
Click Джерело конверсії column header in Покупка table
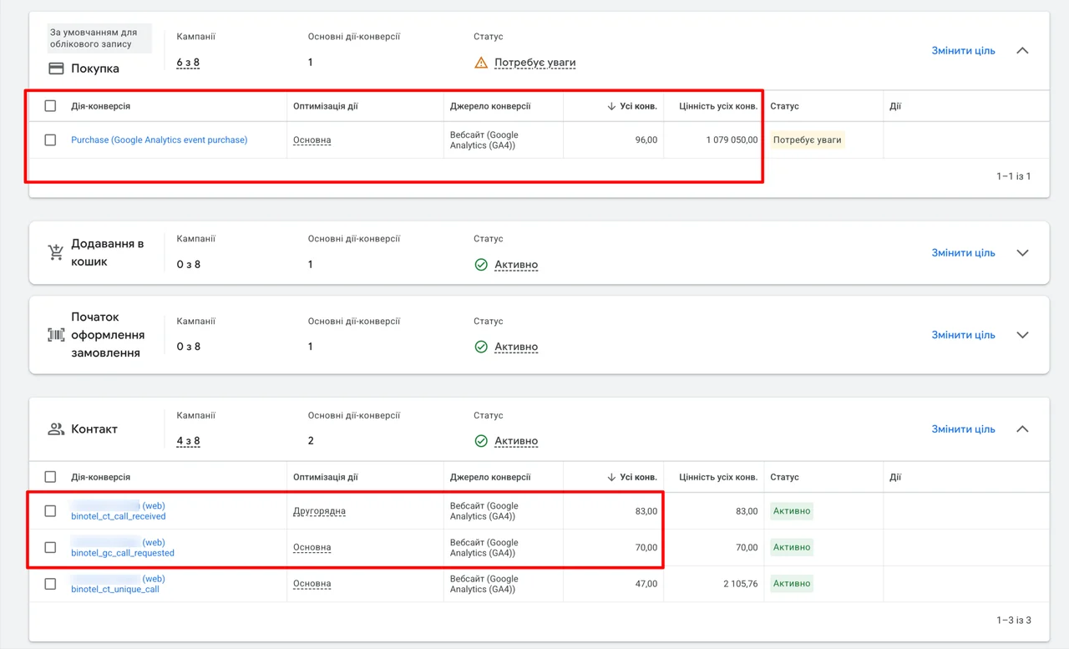pyautogui.click(x=490, y=106)
